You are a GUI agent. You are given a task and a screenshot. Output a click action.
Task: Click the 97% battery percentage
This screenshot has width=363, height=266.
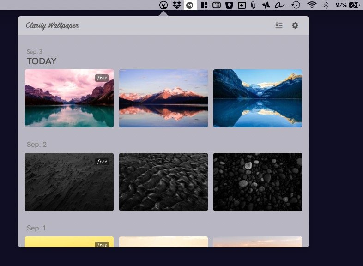[x=341, y=5]
